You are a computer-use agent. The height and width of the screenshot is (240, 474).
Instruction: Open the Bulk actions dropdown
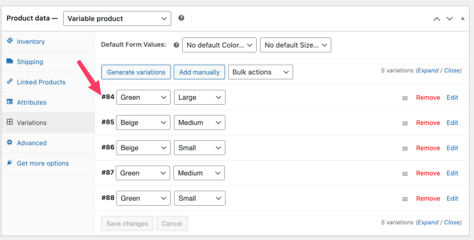(x=261, y=72)
